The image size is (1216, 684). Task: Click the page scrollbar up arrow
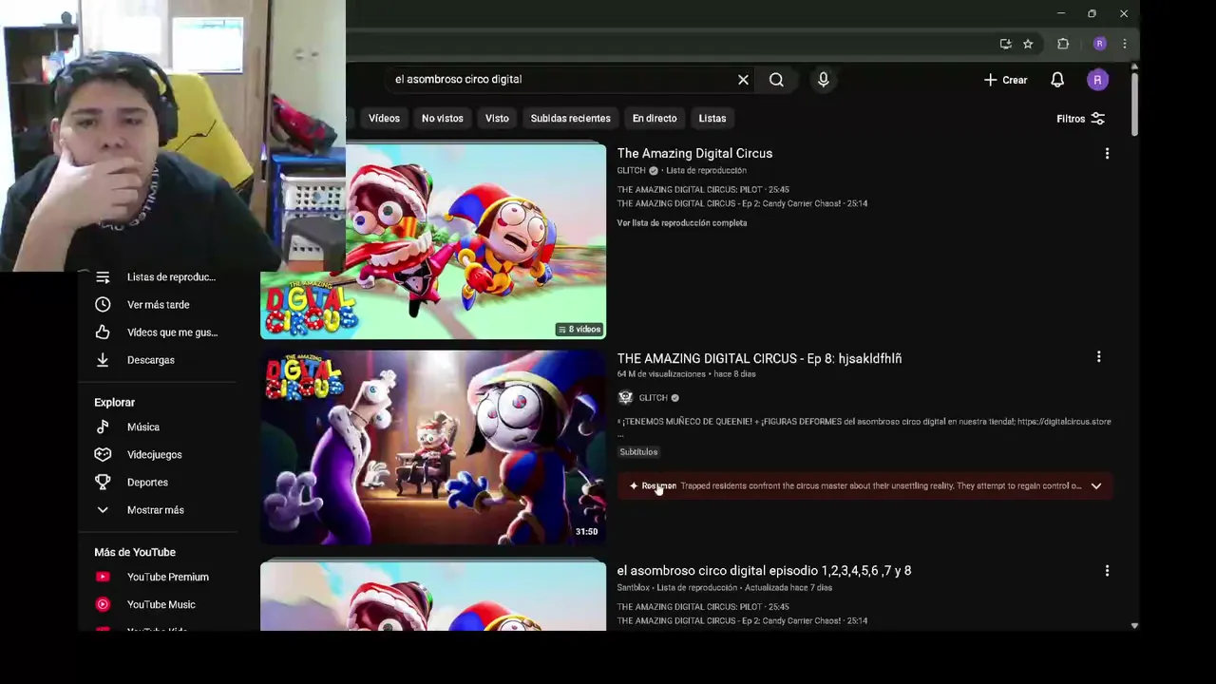pyautogui.click(x=1134, y=67)
